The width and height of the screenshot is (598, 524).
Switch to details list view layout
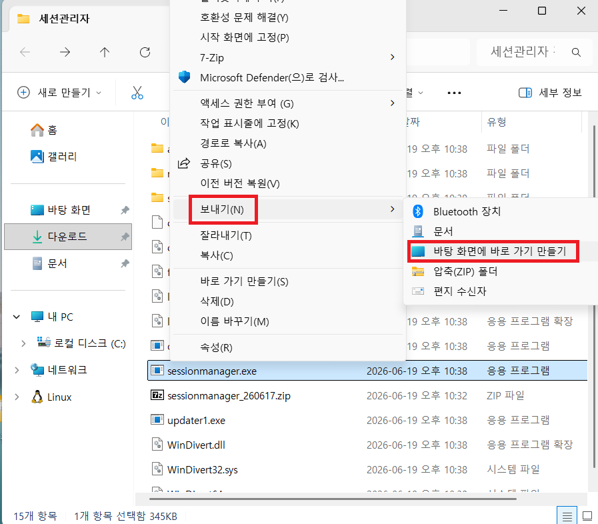[x=567, y=517]
